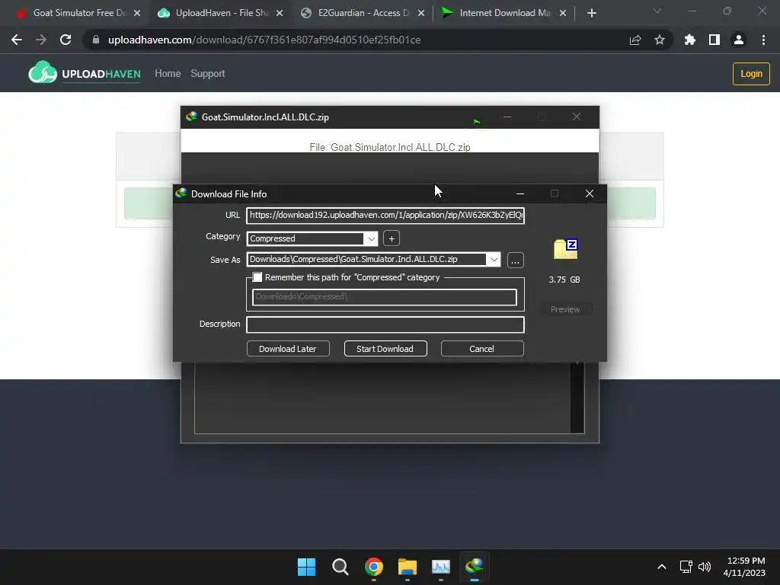The height and width of the screenshot is (585, 780).
Task: Open Internet Download Manager from taskbar
Action: [475, 567]
